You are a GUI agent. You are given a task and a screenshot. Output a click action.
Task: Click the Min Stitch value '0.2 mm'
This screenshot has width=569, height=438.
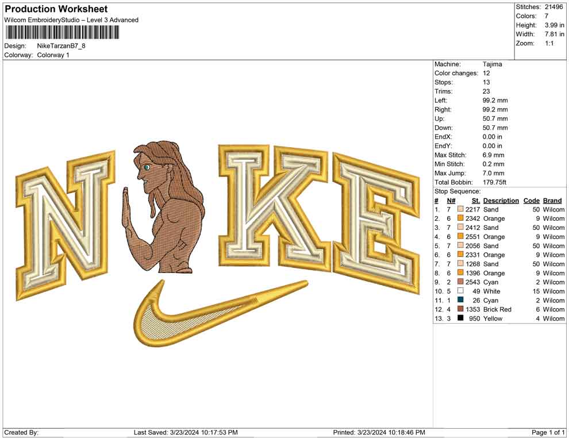coord(494,164)
